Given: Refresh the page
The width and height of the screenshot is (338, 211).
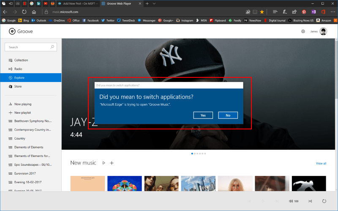Looking at the screenshot, I should (x=24, y=12).
